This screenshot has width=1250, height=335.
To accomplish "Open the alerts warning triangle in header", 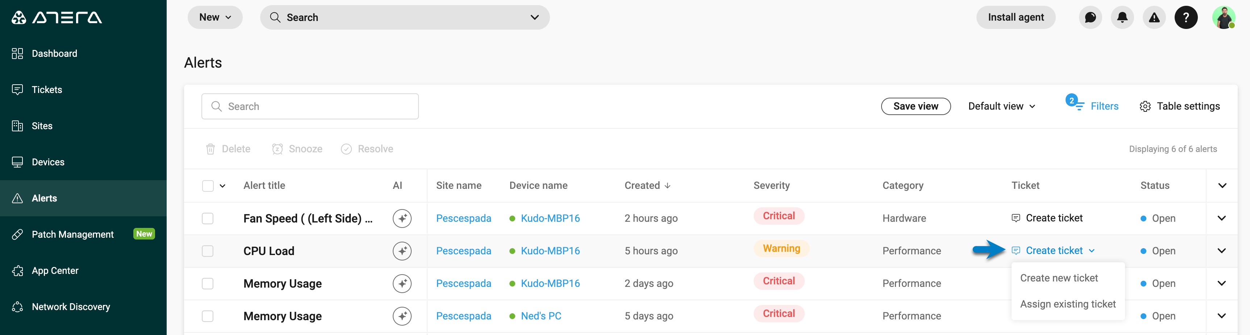I will coord(1154,17).
